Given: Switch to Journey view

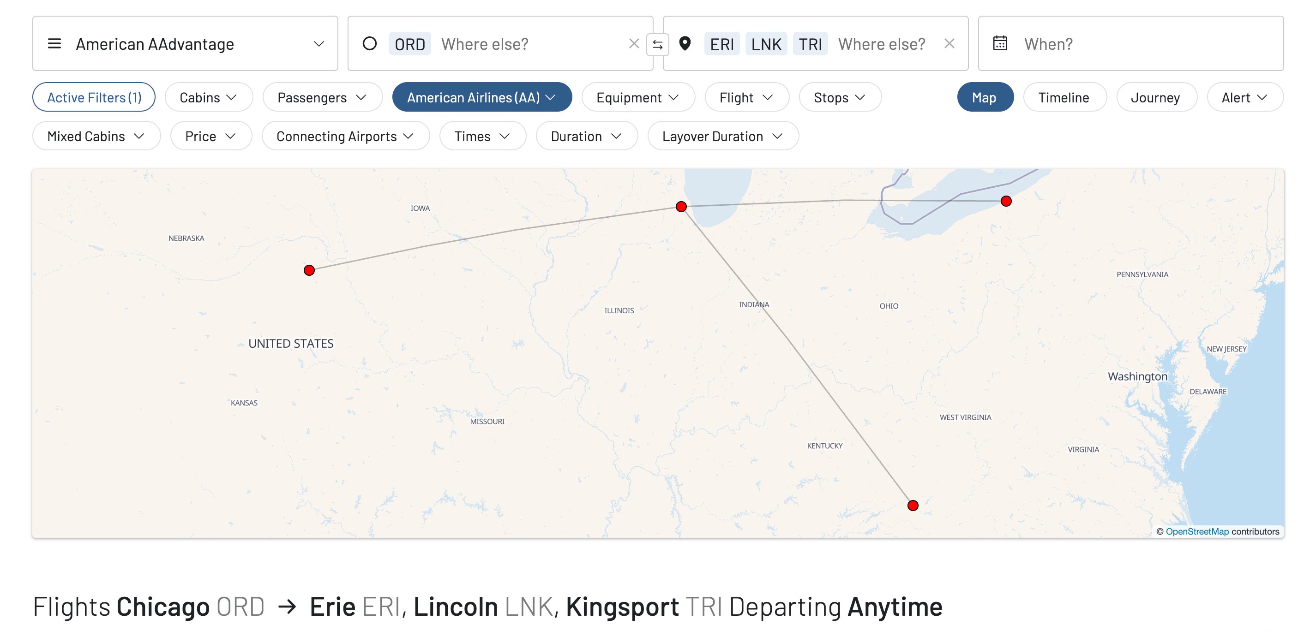Looking at the screenshot, I should 1155,97.
